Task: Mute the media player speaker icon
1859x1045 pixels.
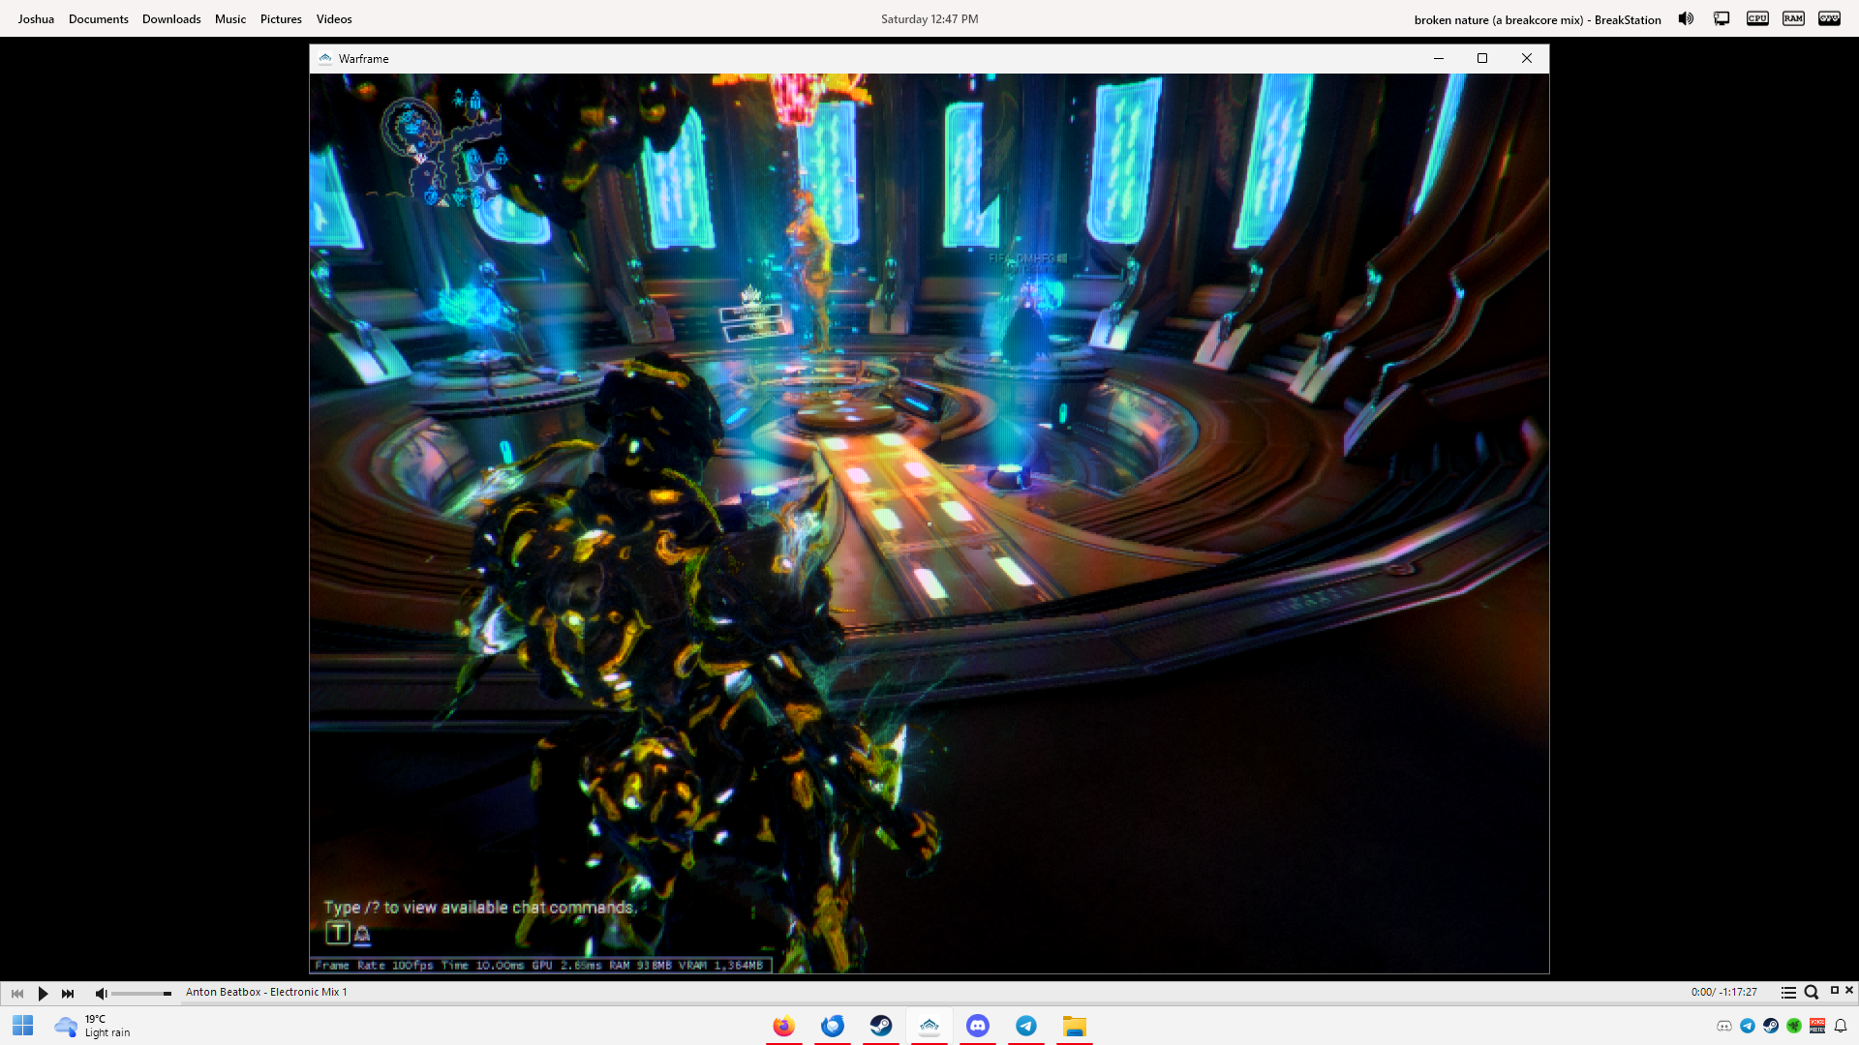Action: [101, 993]
